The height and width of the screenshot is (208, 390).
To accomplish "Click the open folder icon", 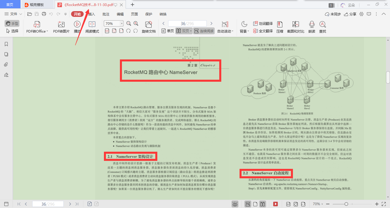I will pos(29,14).
